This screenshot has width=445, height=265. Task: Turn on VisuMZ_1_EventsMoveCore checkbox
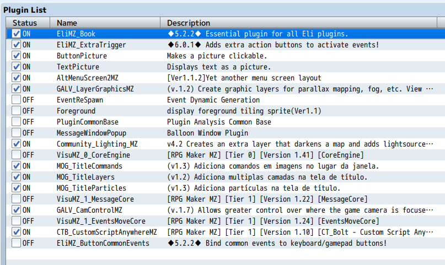16,221
